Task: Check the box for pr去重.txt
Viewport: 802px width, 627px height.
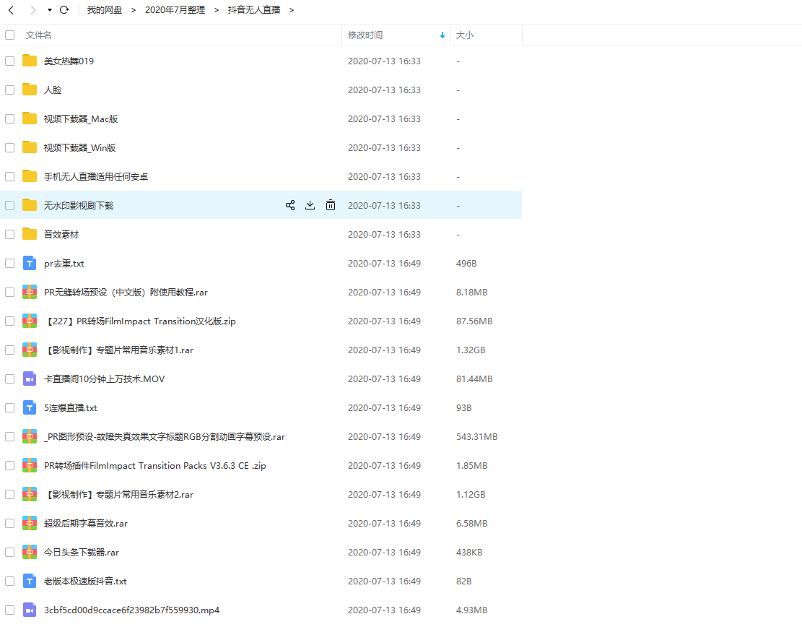Action: click(x=9, y=263)
